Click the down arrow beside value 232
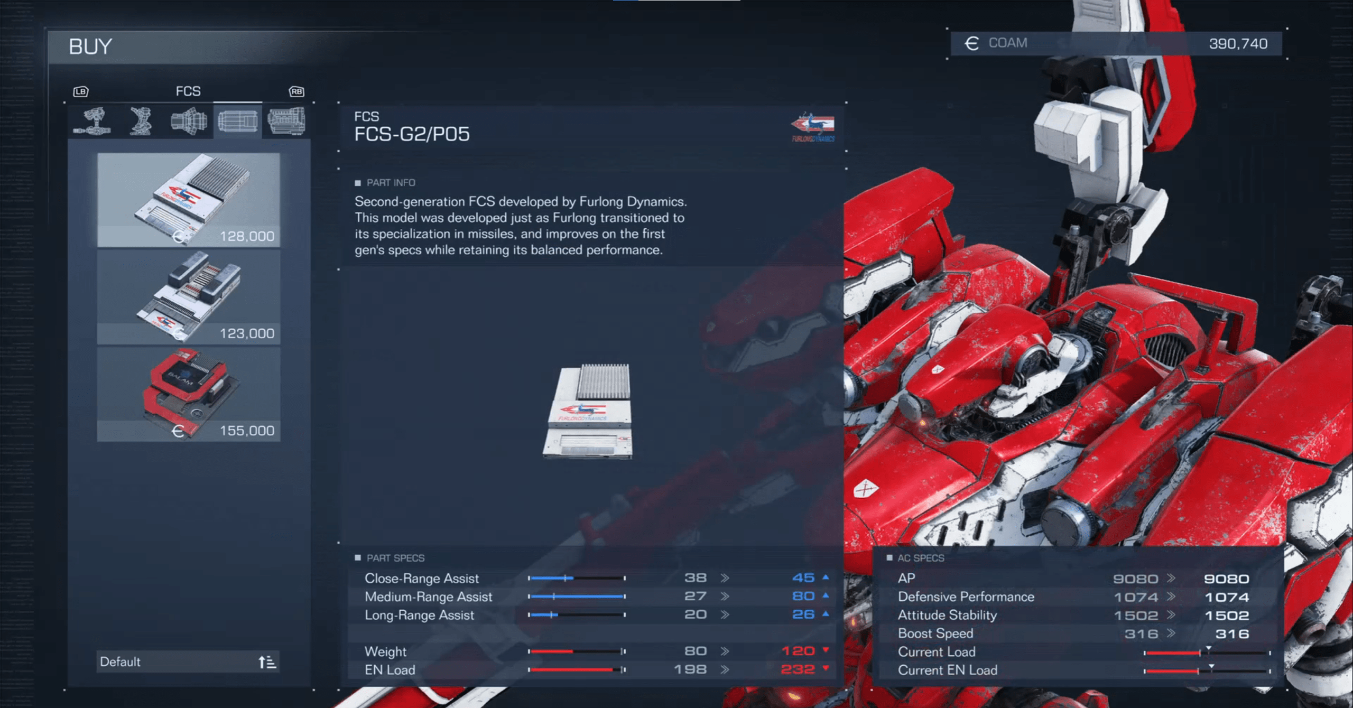Image resolution: width=1353 pixels, height=708 pixels. pyautogui.click(x=826, y=669)
